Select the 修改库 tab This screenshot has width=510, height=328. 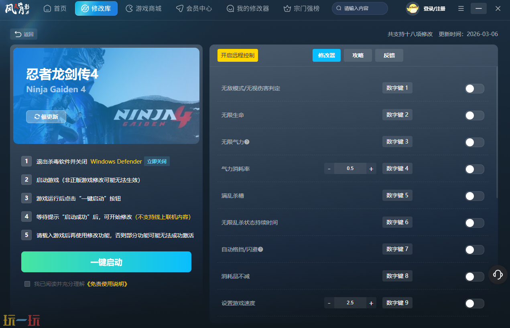[x=96, y=8]
